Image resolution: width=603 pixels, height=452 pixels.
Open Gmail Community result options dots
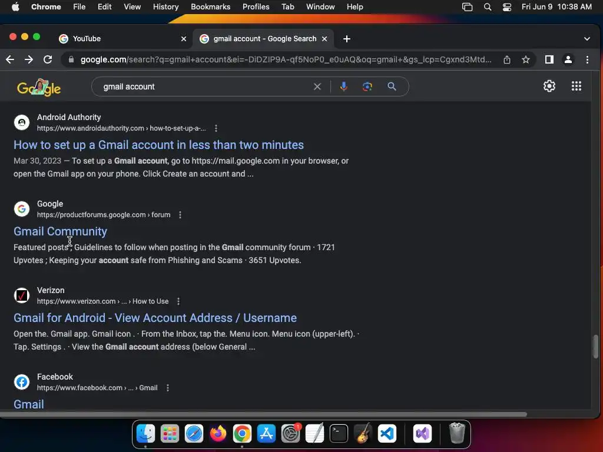(180, 215)
